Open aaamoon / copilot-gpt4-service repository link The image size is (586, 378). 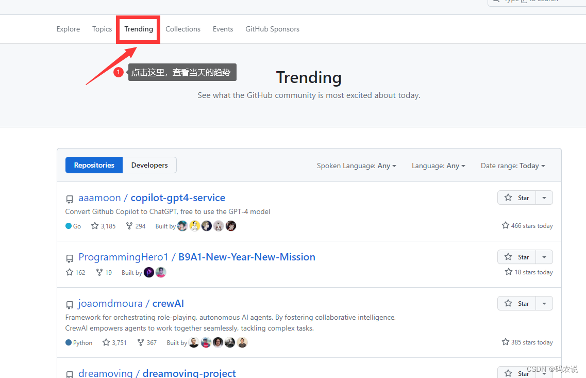[x=152, y=198]
